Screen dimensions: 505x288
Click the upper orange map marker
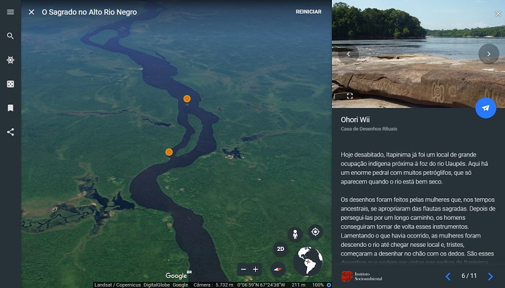(x=187, y=98)
